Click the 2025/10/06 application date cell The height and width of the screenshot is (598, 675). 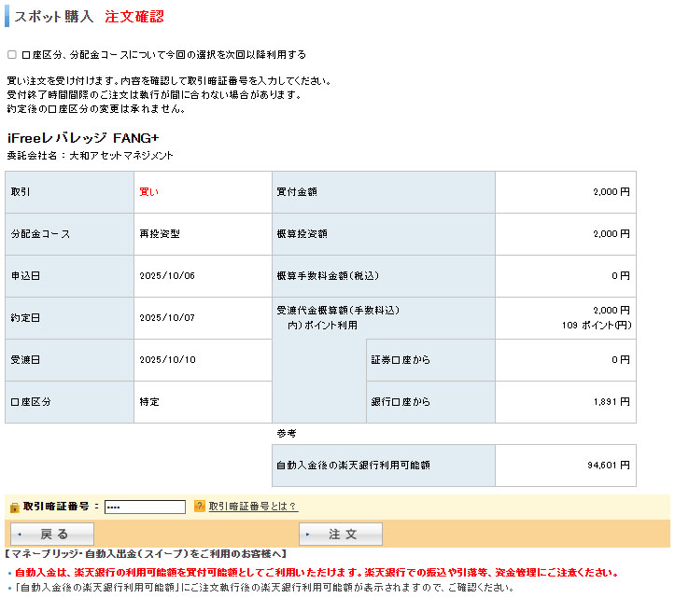(x=167, y=276)
